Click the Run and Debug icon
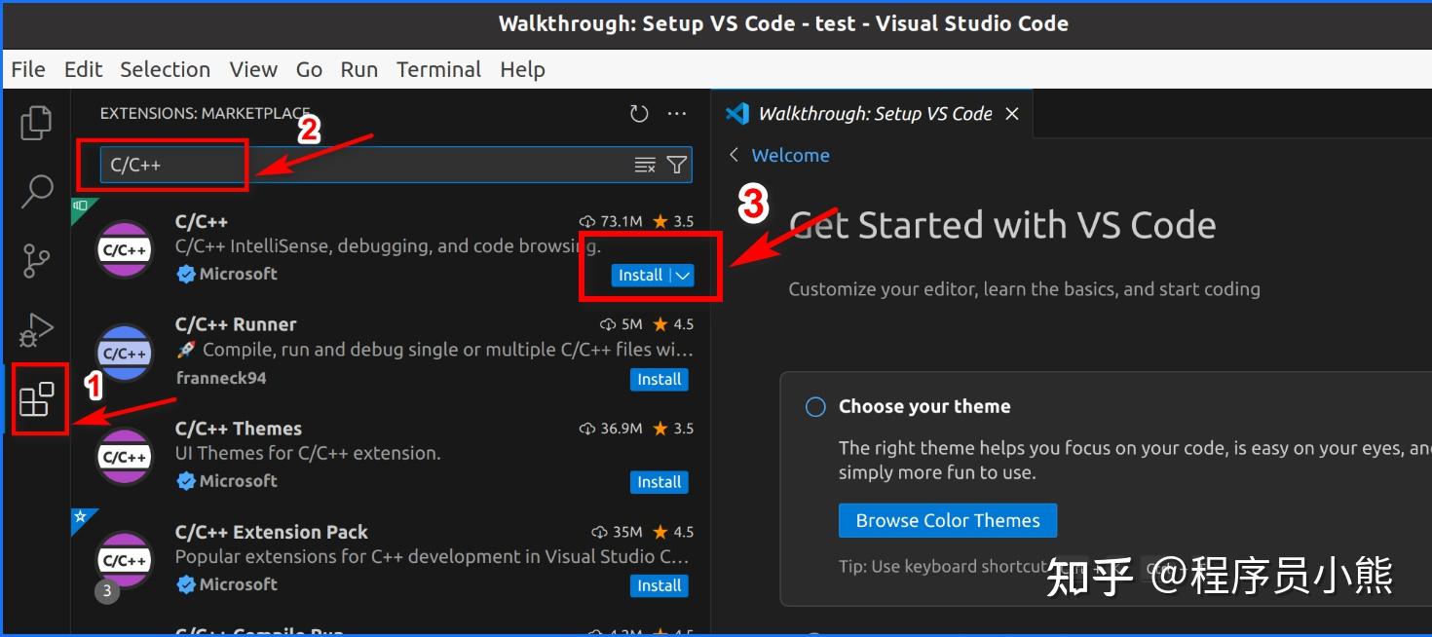Screen dimensions: 1432x637 (x=36, y=330)
